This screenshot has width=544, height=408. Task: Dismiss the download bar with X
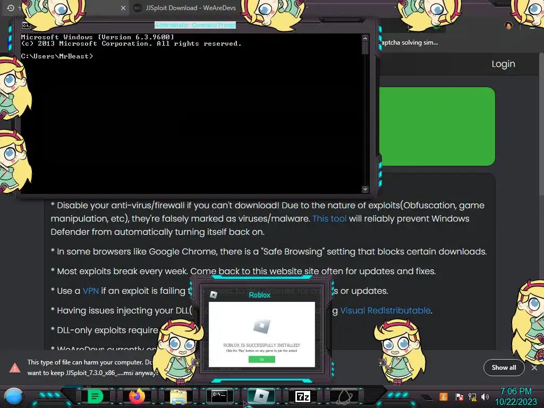(x=534, y=368)
